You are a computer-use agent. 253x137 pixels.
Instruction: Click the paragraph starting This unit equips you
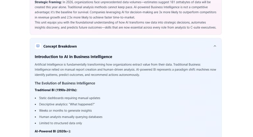pos(125,25)
